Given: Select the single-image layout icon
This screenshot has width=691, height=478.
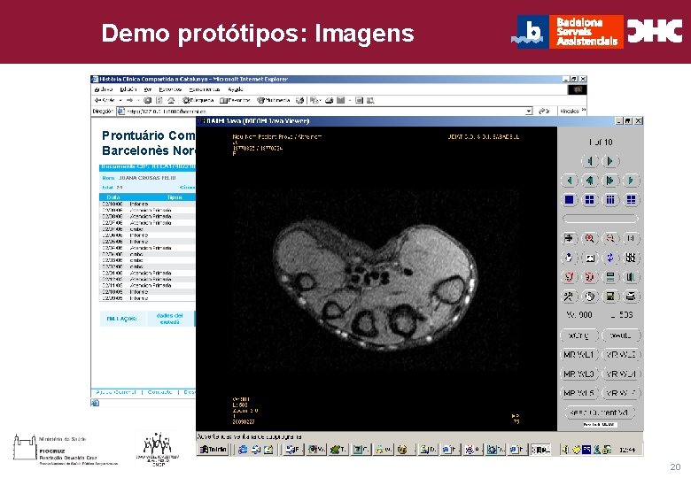Looking at the screenshot, I should click(x=569, y=200).
